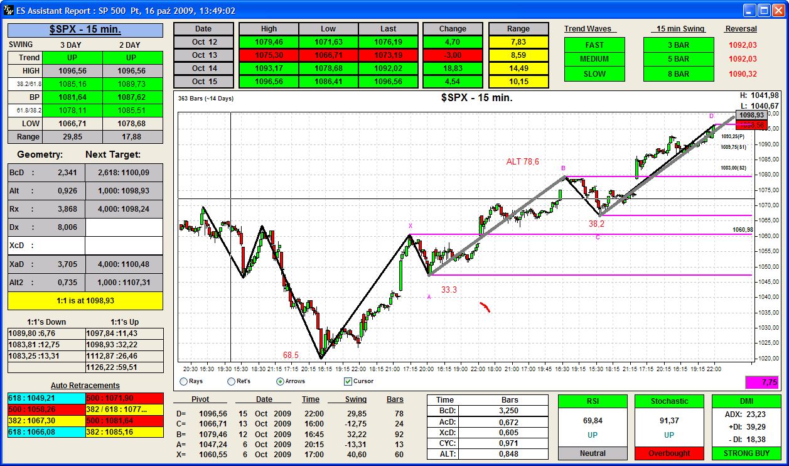Maximize the ES Assistant Report window
Screen dimensions: 789x466
[764, 11]
